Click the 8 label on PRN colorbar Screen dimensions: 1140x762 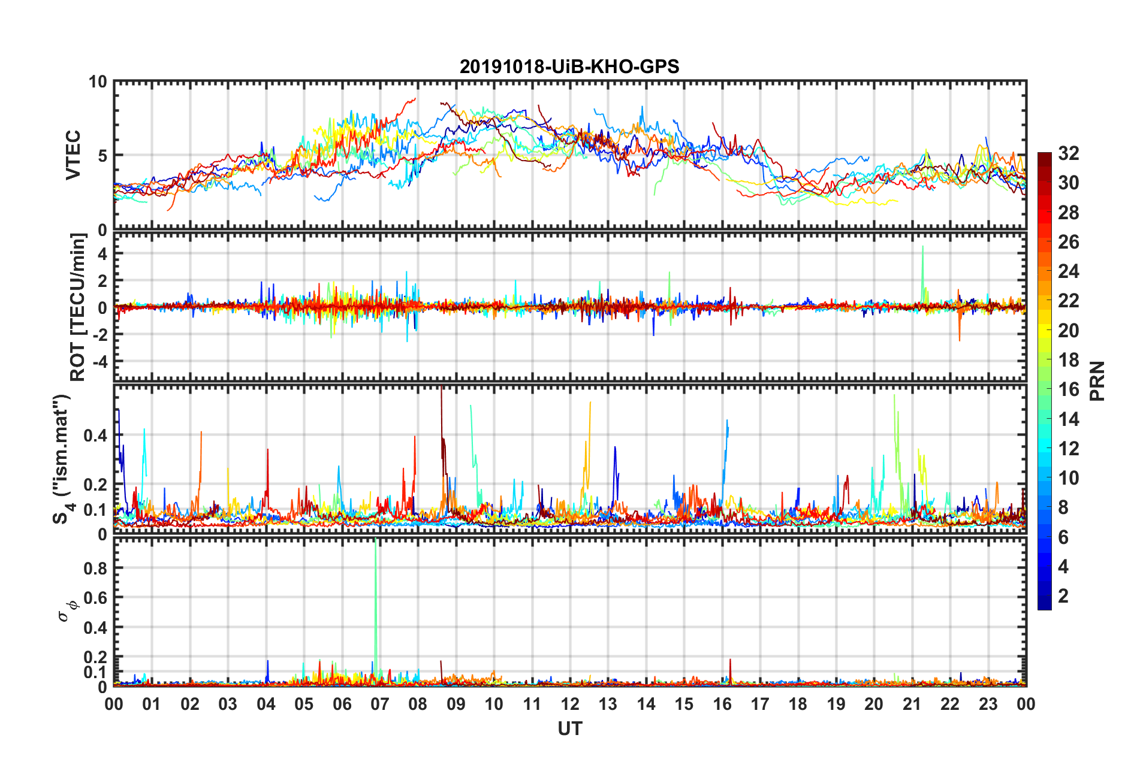(x=1063, y=507)
